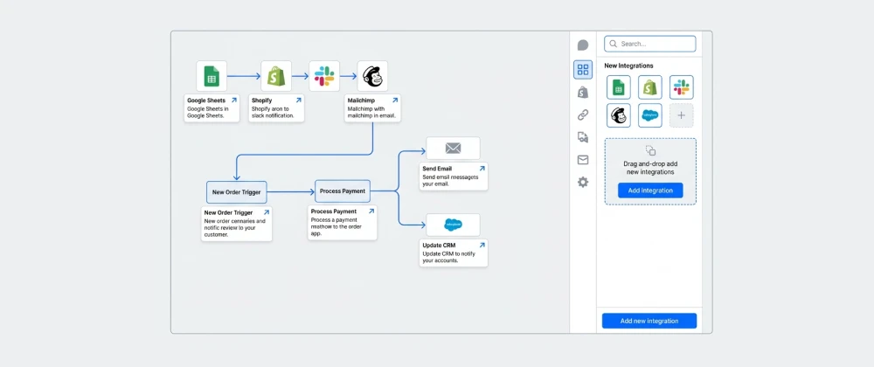874x367 pixels.
Task: Open Process Payment card arrow link
Action: tap(371, 211)
